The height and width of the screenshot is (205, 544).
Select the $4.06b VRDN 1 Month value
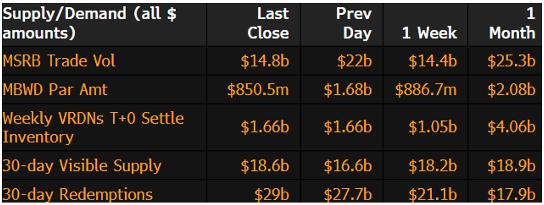coord(511,127)
